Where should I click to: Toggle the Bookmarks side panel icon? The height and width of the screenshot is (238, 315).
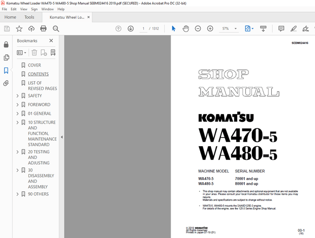pyautogui.click(x=6, y=71)
